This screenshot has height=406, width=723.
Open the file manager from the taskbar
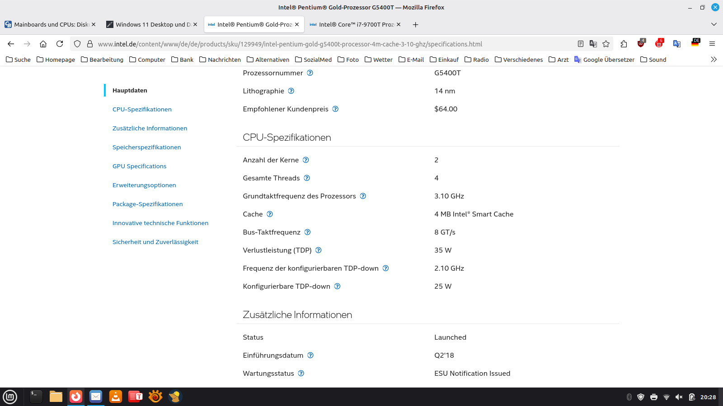tap(56, 397)
